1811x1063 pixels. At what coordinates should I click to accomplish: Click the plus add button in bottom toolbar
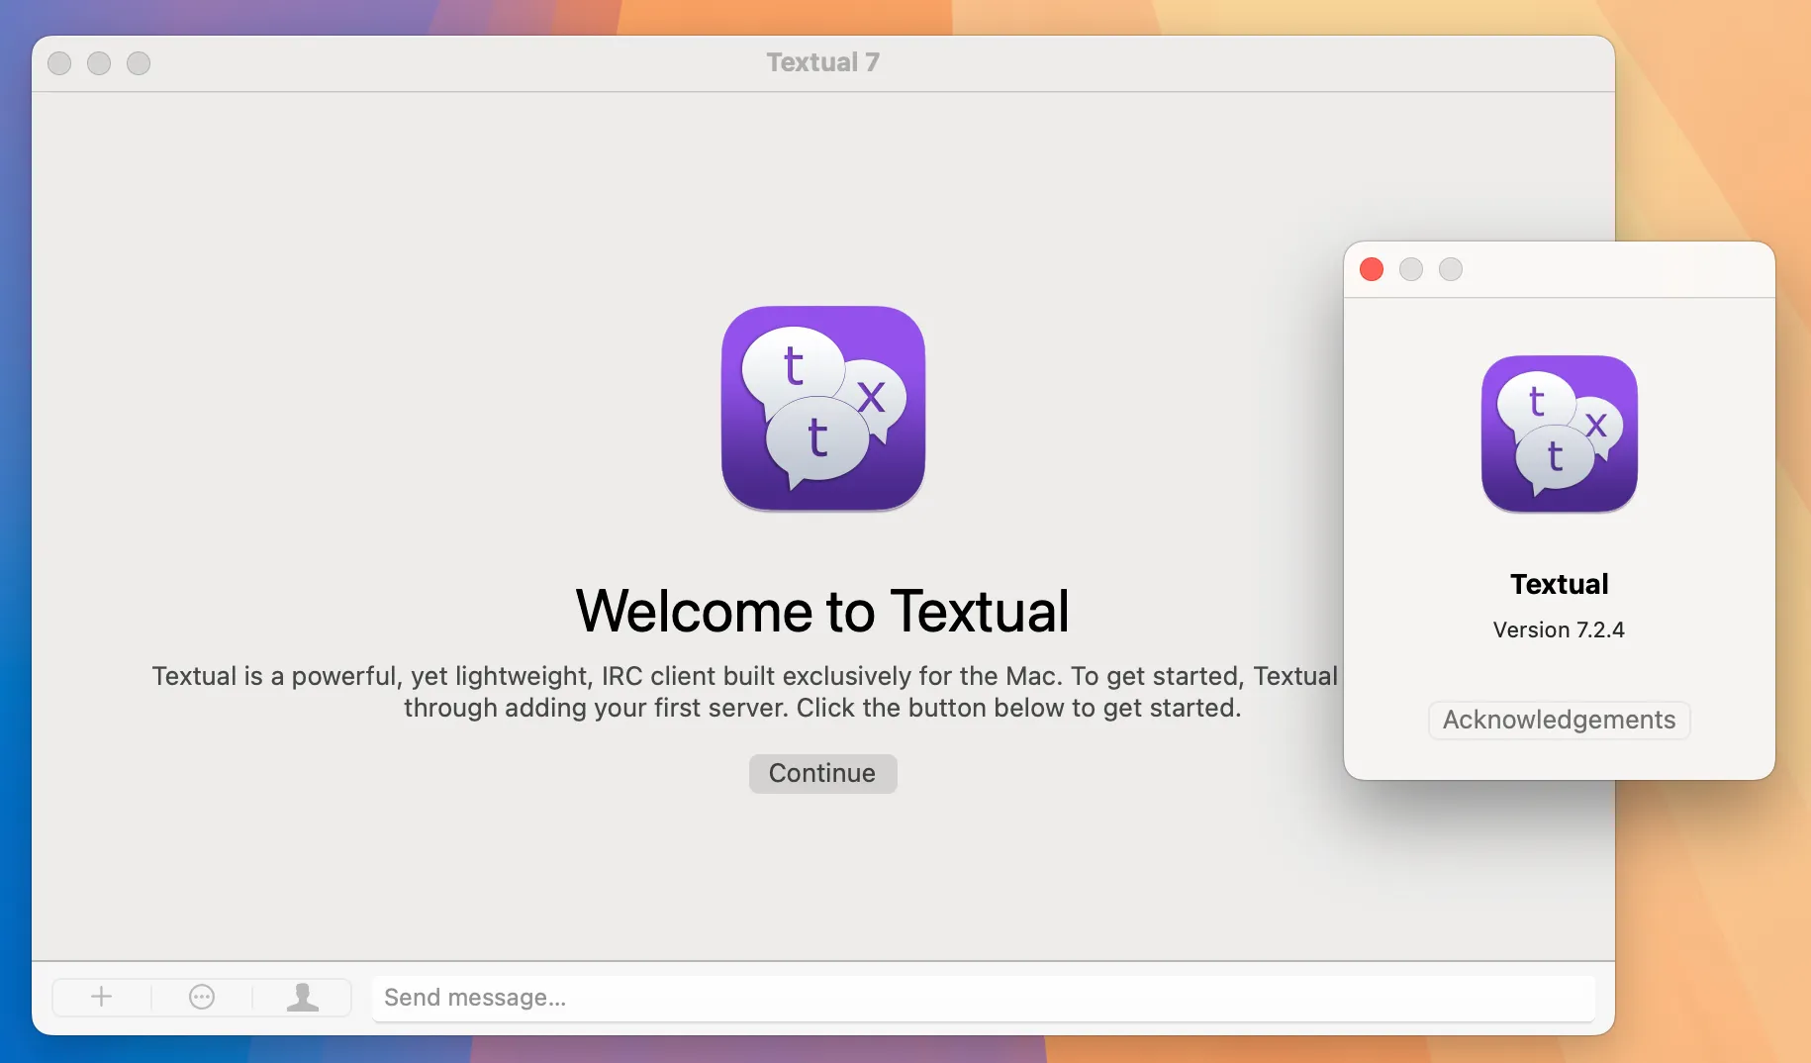[x=102, y=997]
